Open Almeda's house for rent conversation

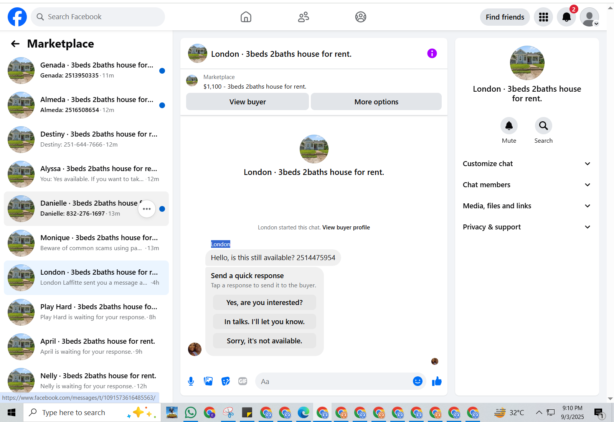click(86, 105)
